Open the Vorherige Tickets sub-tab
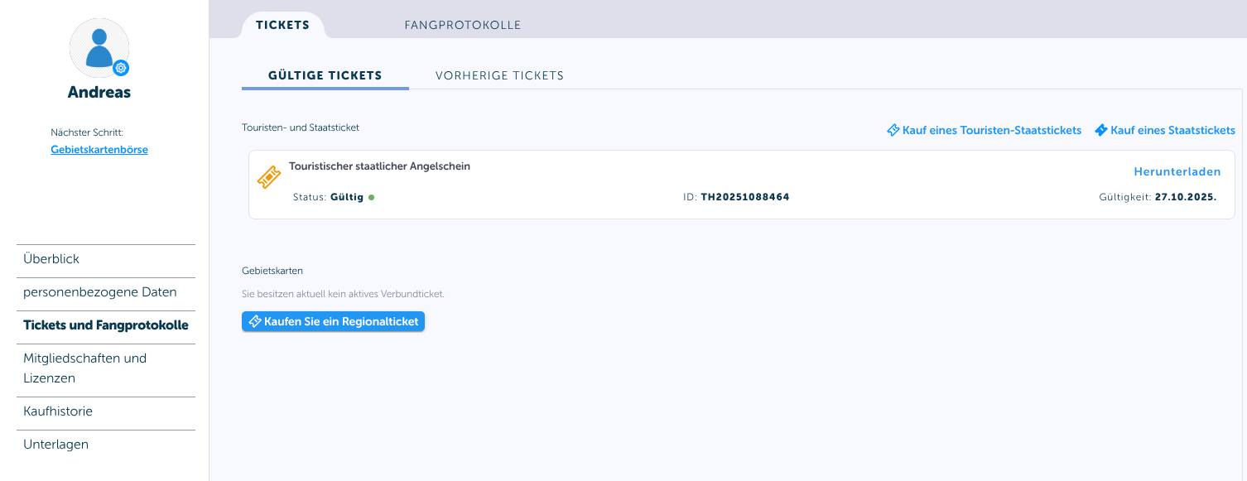Screen dimensions: 1247x481 coord(500,75)
